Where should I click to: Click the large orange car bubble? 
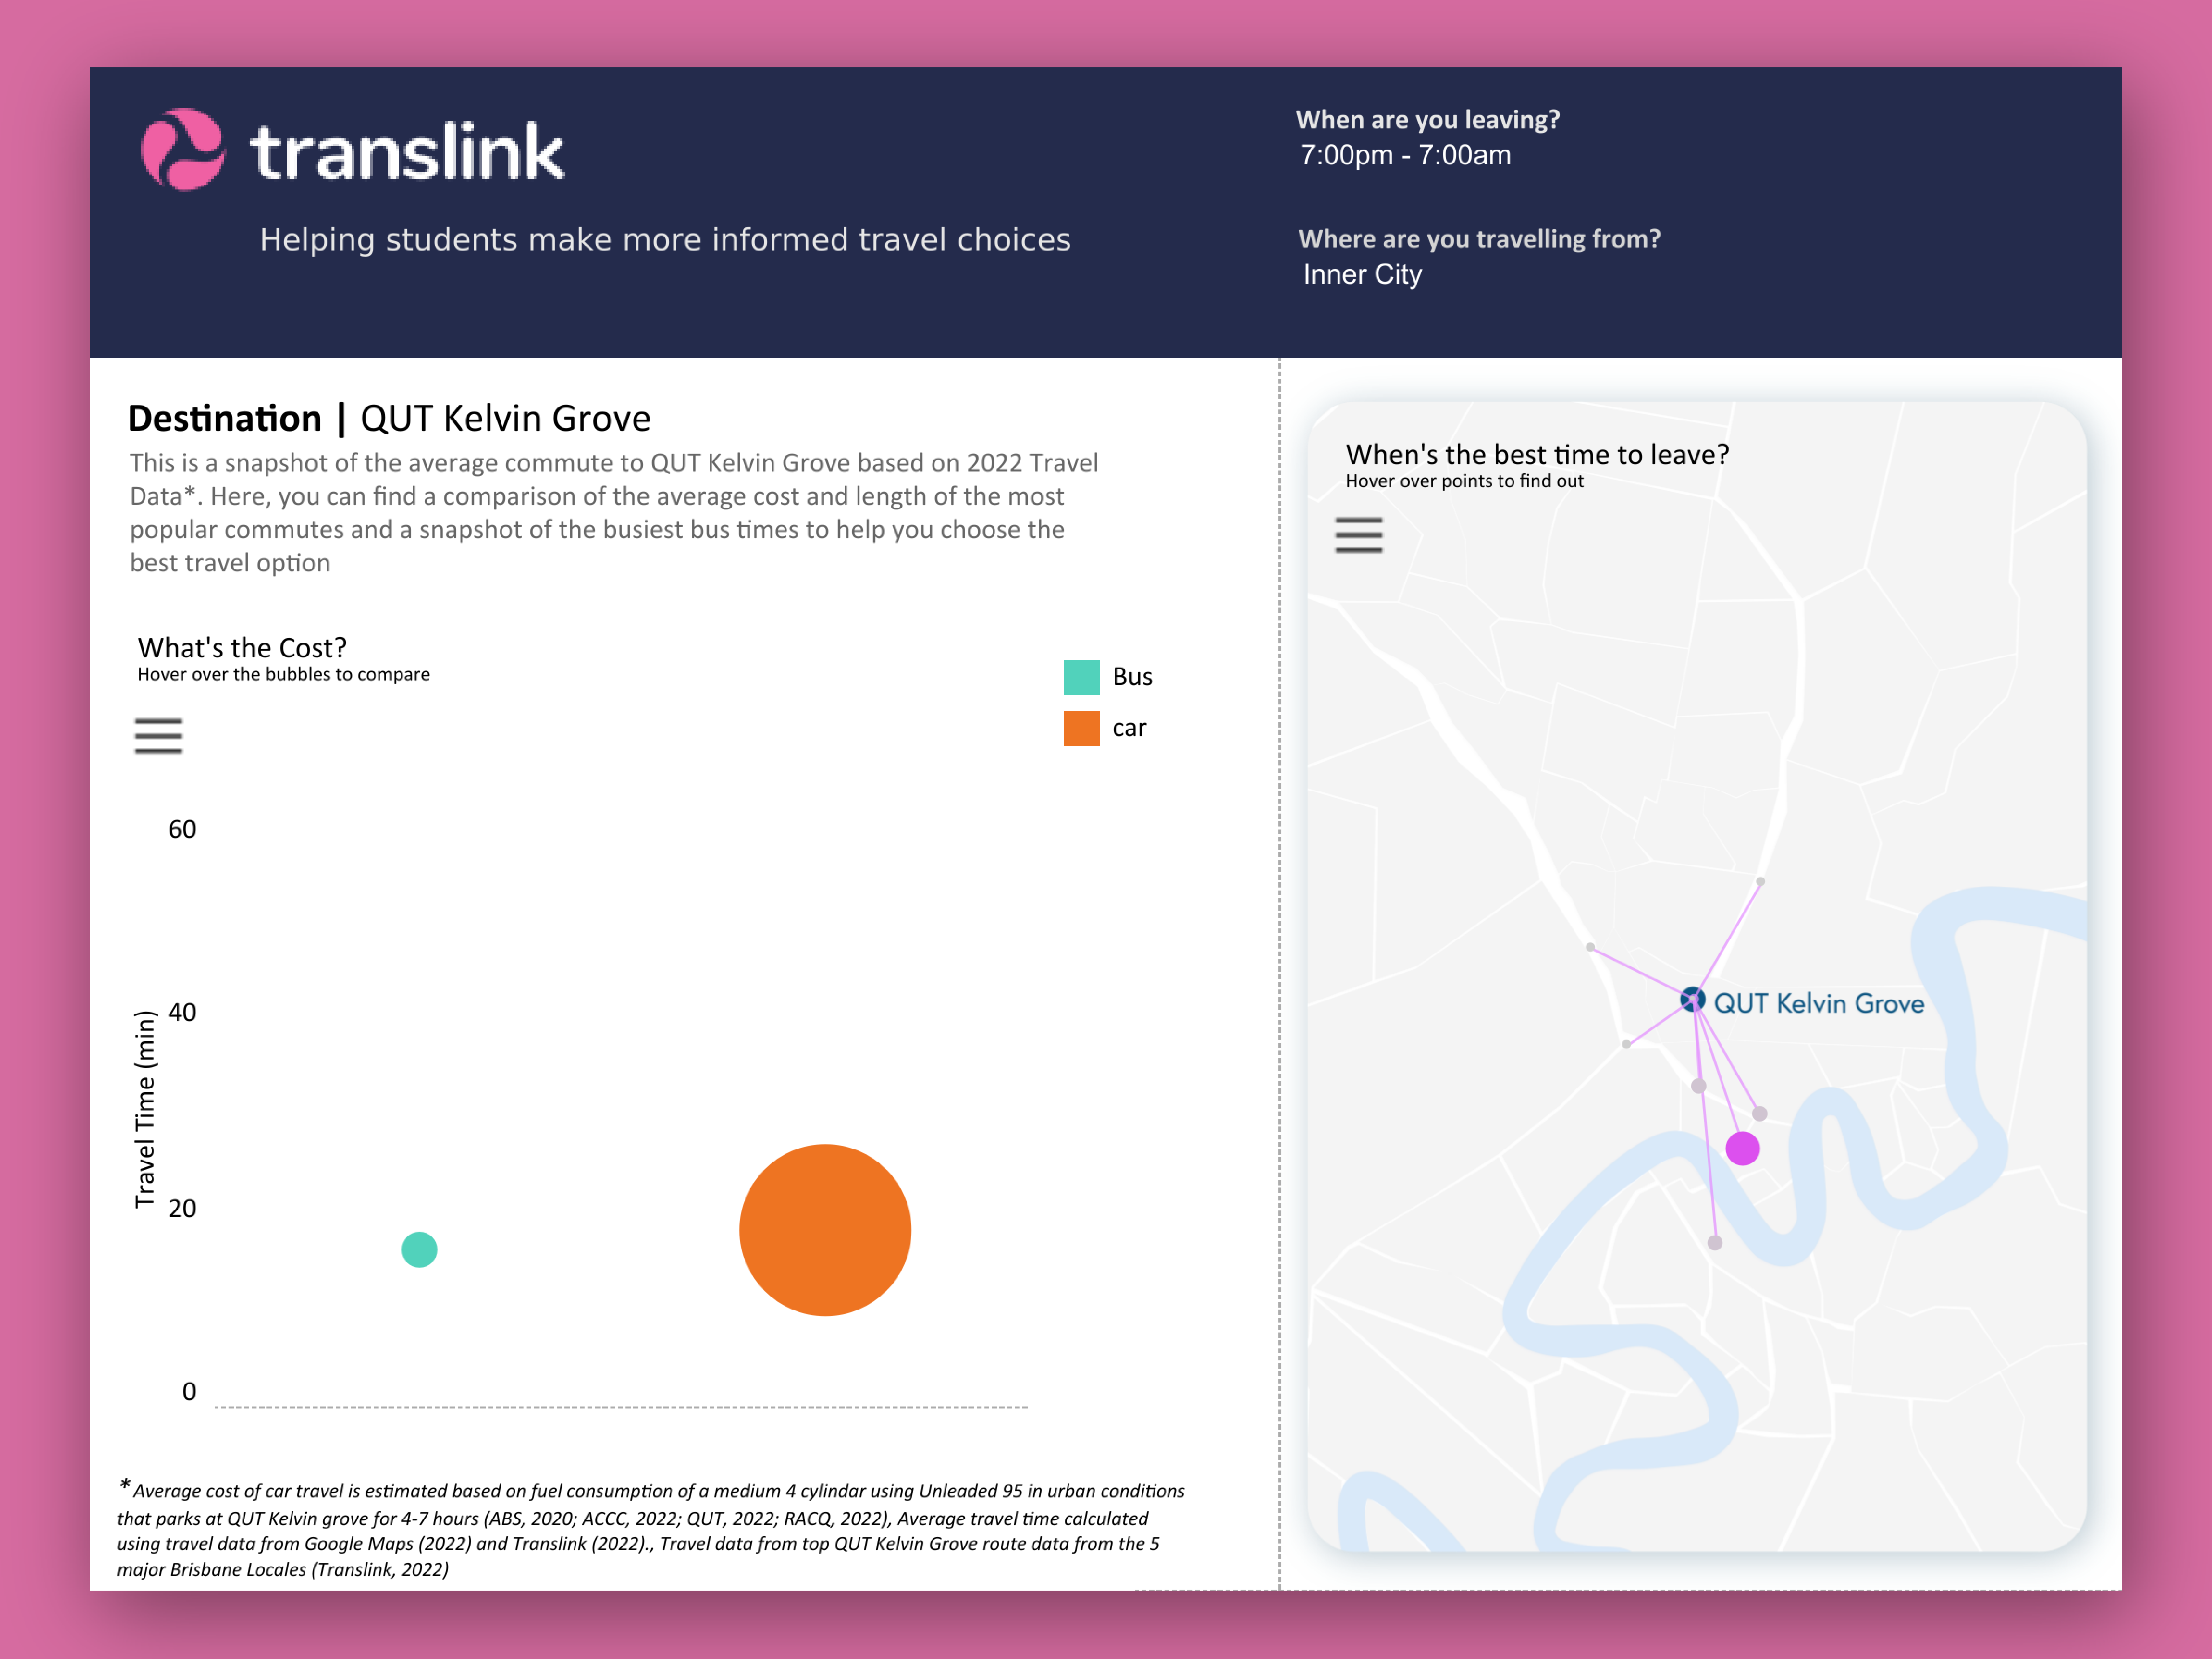tap(825, 1230)
